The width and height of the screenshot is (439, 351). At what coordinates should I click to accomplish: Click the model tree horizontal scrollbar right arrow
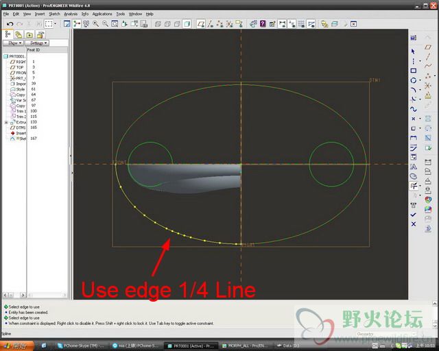(23, 295)
